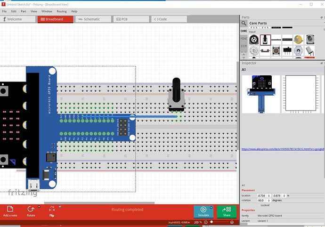Screen dimensions: 325x227
Task: Select the brown pushbutton part
Action: tap(276, 50)
